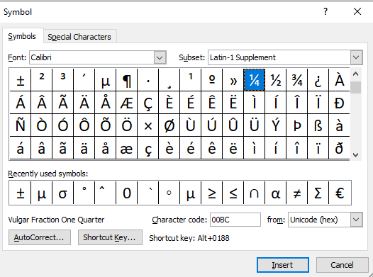Image resolution: width=373 pixels, height=277 pixels.
Task: Pick the sharp s ß character
Action: [318, 125]
